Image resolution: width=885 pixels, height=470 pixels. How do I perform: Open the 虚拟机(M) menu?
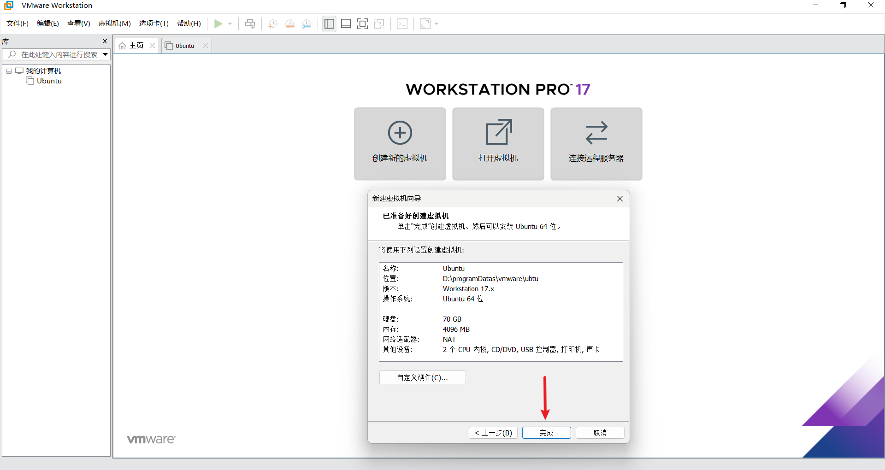(x=114, y=23)
